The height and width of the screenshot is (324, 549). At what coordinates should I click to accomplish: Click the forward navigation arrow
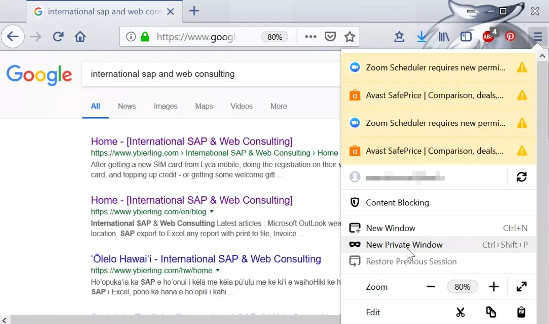tap(35, 37)
